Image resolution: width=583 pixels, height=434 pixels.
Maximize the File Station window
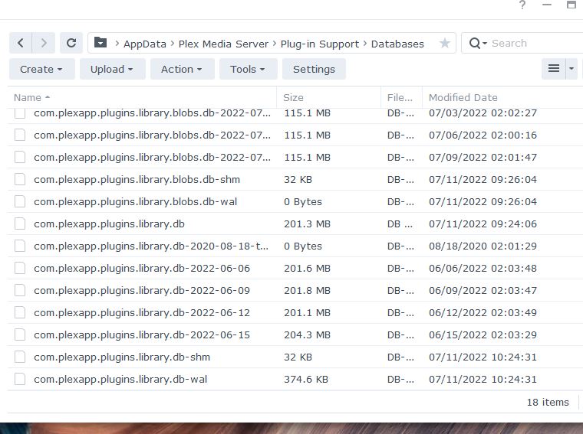[571, 5]
